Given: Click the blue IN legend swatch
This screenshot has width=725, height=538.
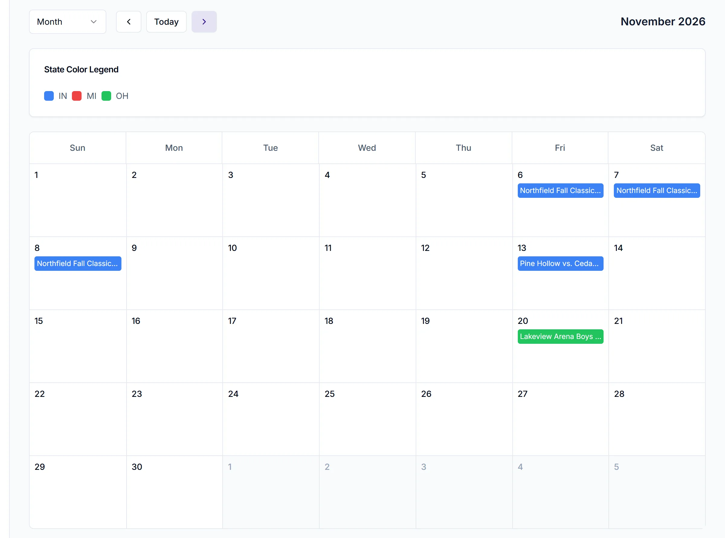Looking at the screenshot, I should (49, 96).
